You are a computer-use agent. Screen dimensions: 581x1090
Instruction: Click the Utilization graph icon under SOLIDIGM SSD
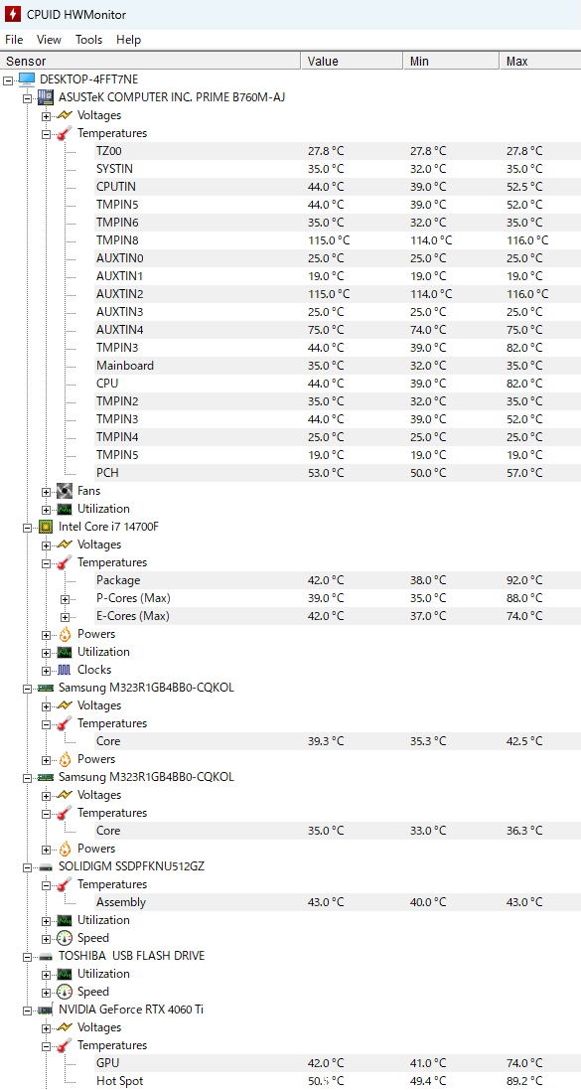65,920
